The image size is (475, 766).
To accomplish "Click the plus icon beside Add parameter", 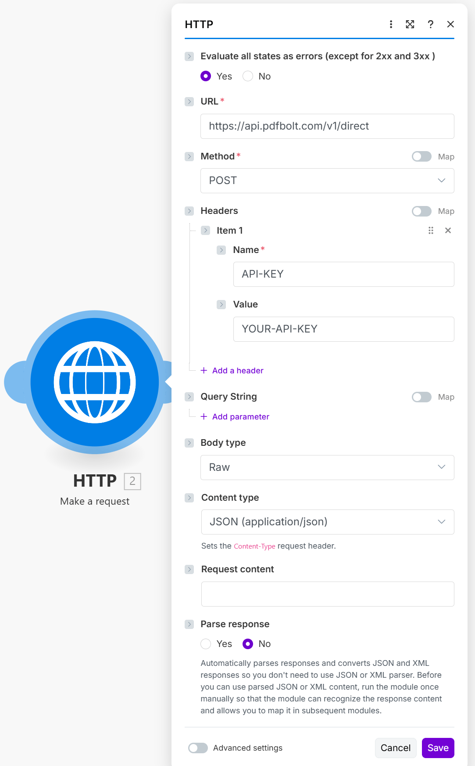I will [x=204, y=416].
